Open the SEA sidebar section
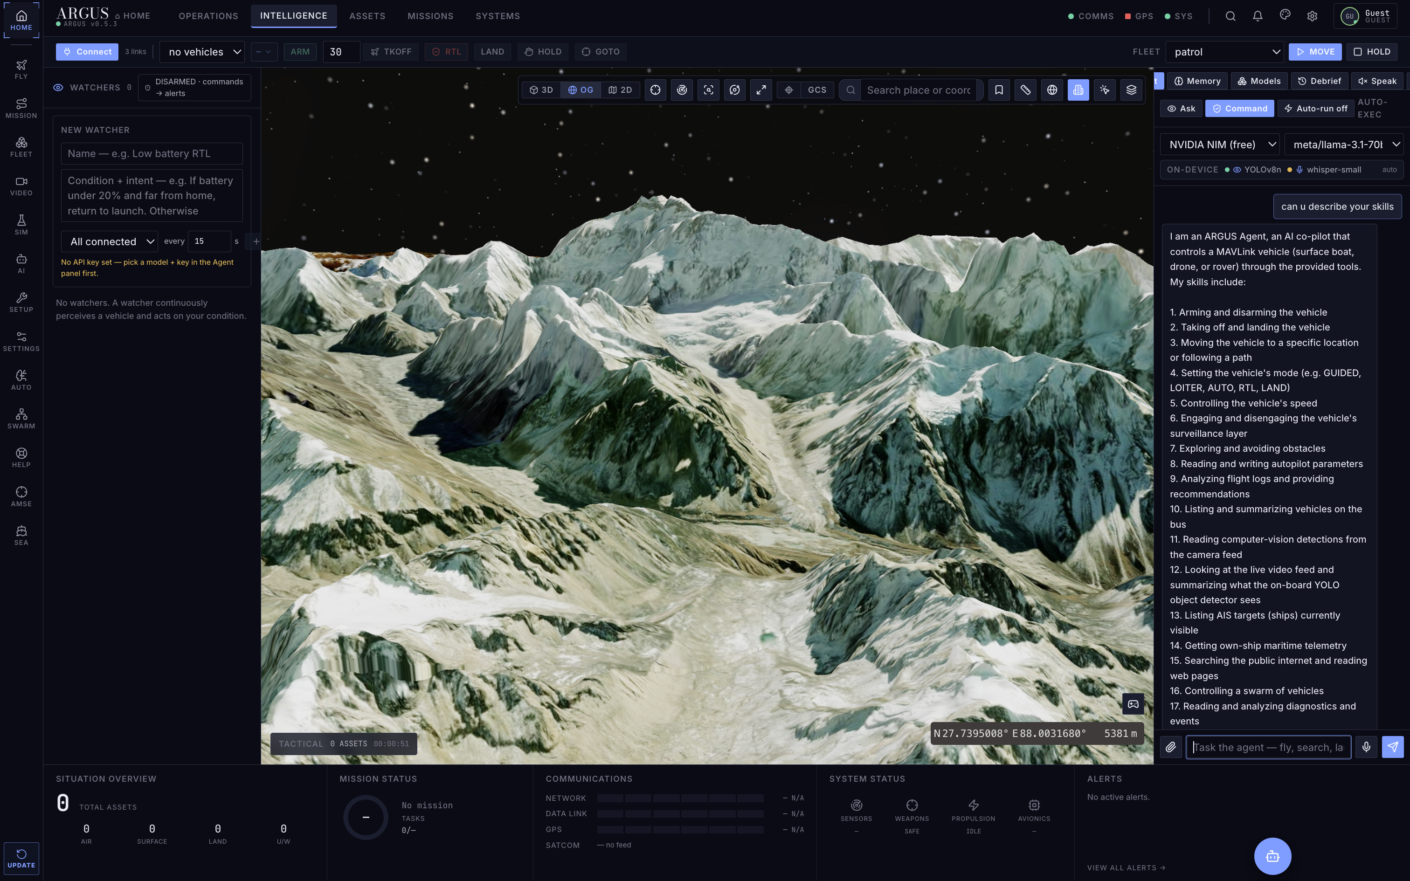 (x=21, y=535)
